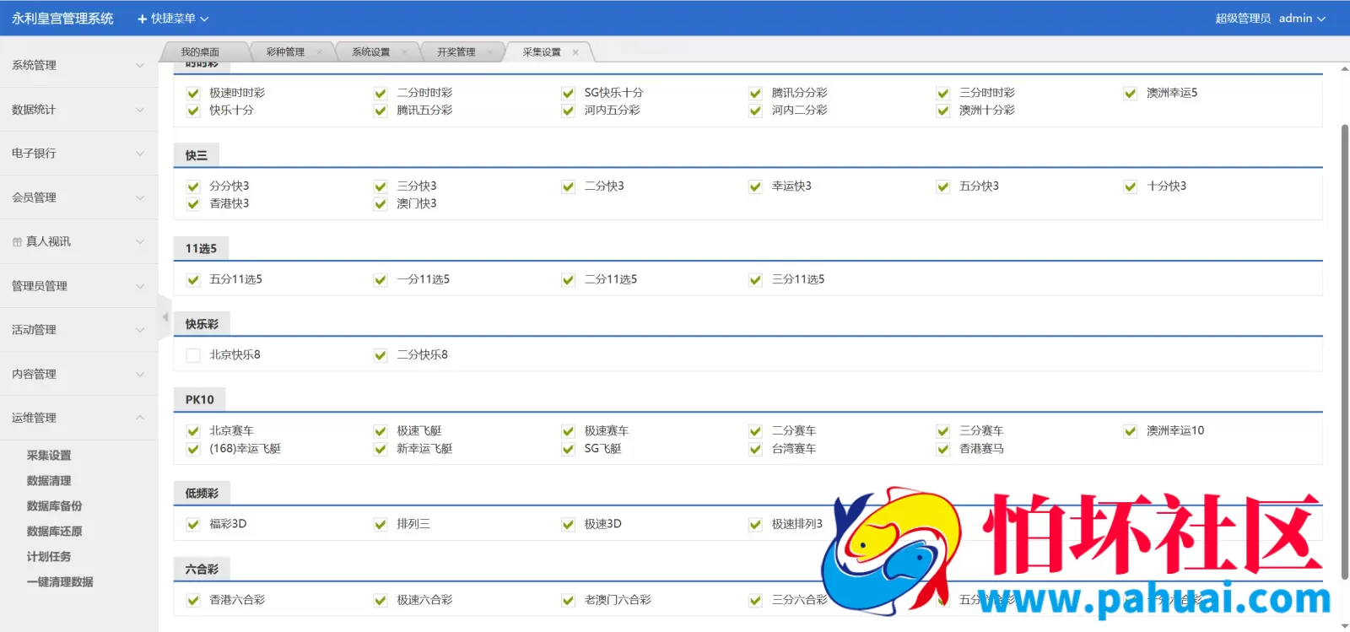The width and height of the screenshot is (1350, 632).
Task: Uncheck the 福彩3D checkbox
Action: point(193,525)
